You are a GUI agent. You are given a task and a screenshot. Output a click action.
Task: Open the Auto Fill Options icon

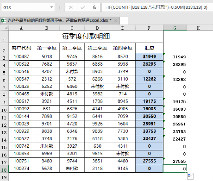[190, 176]
